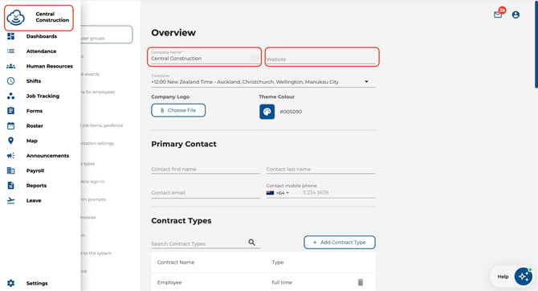538x291 pixels.
Task: Open Map from the sidebar
Action: pos(32,141)
